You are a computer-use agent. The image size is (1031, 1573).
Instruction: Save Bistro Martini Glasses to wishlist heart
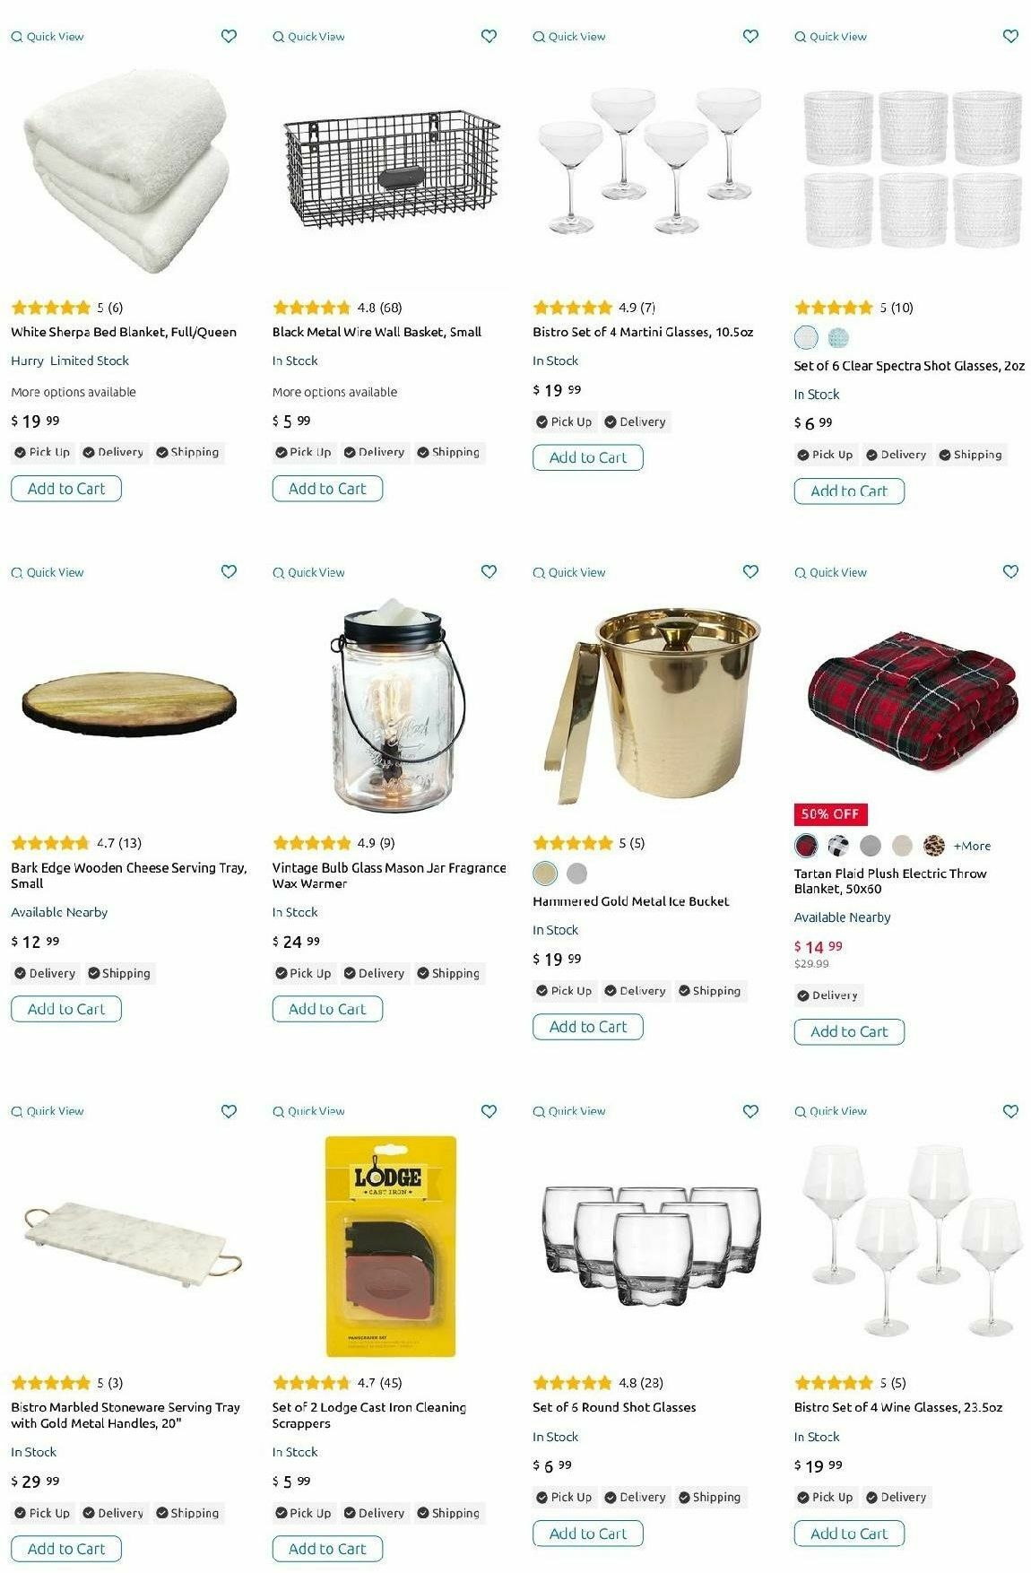pyautogui.click(x=750, y=36)
